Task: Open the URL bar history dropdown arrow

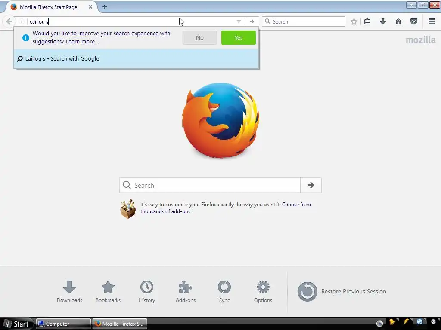Action: click(239, 21)
